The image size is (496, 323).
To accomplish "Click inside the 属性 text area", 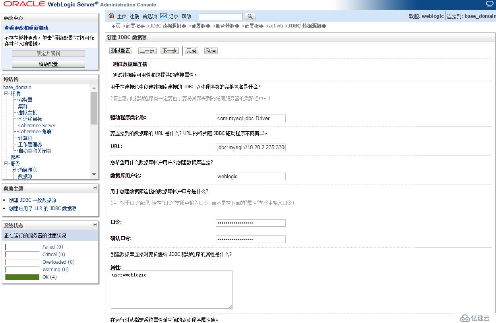I will tap(172, 290).
